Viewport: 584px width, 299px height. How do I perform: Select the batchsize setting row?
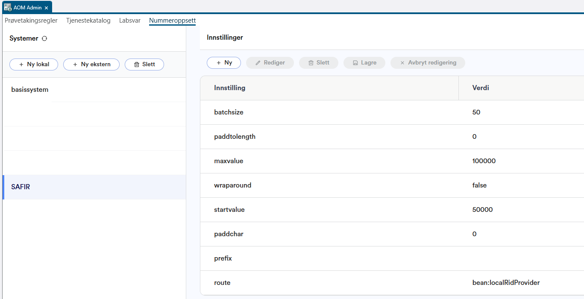tap(229, 112)
